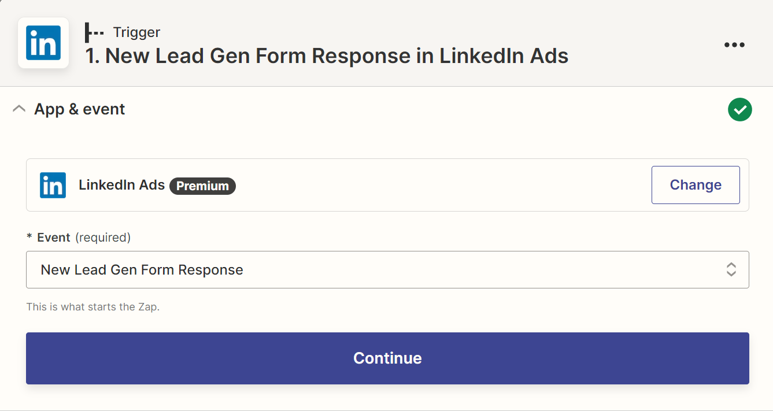The image size is (773, 411).
Task: Click the Change button to switch apps
Action: [x=695, y=184]
